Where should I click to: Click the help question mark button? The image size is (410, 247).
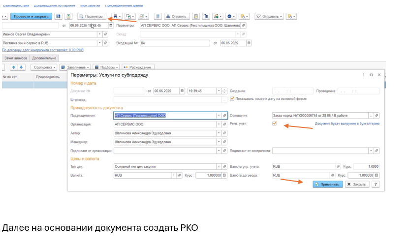tap(376, 185)
